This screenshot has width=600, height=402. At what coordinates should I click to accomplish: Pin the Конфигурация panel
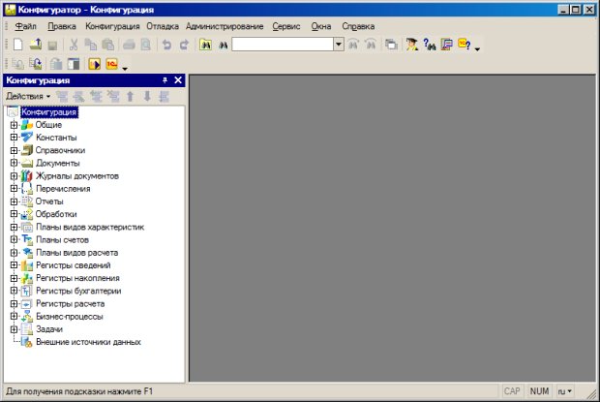click(165, 80)
